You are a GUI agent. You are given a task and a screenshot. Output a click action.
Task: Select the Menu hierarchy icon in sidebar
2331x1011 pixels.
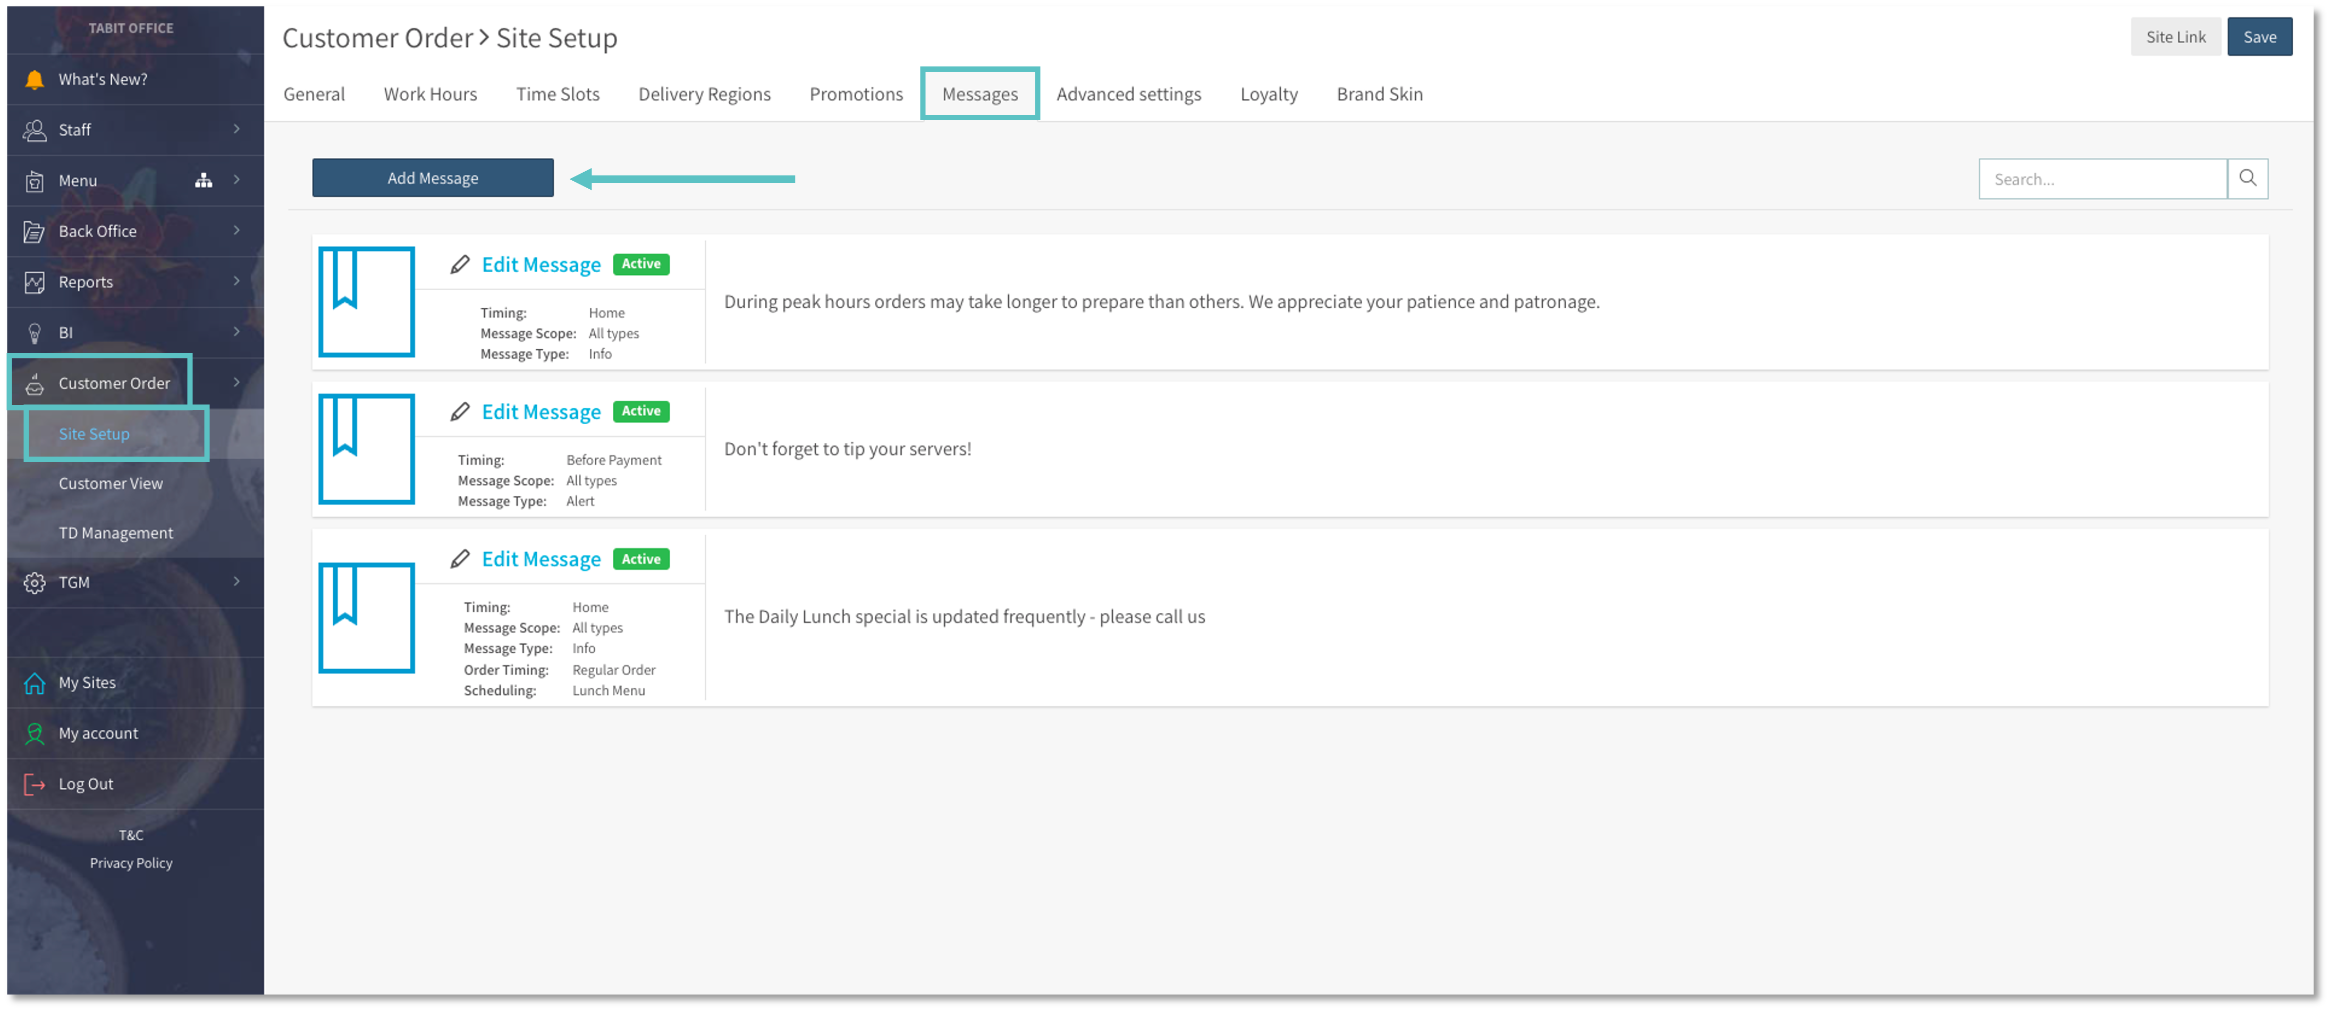202,180
